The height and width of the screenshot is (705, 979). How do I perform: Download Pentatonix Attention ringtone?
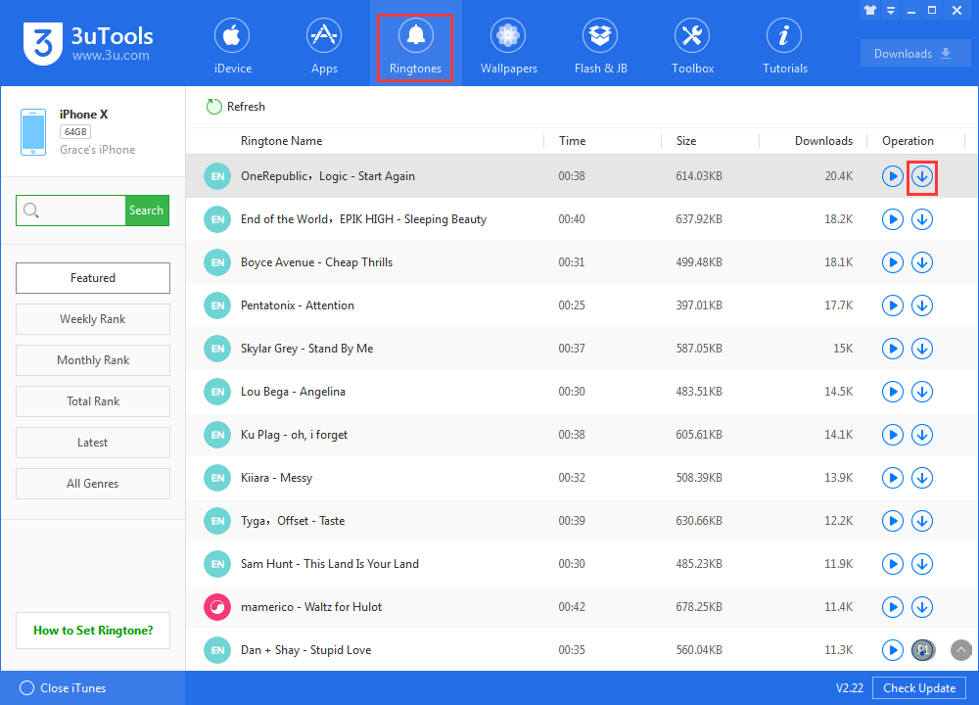[x=922, y=305]
